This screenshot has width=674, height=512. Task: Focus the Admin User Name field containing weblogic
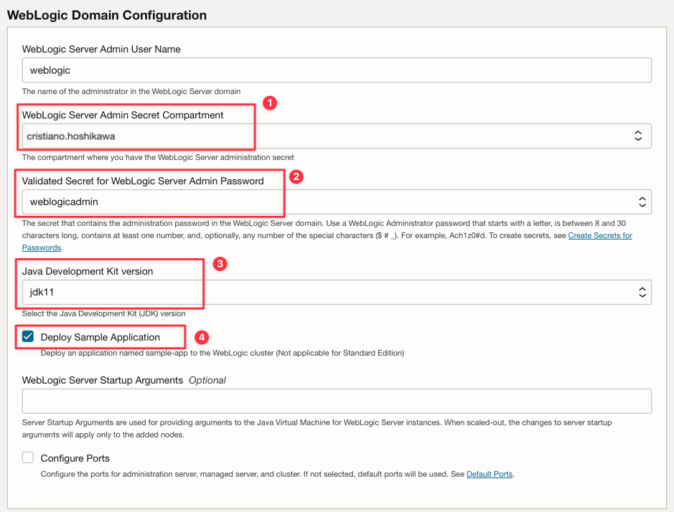click(x=336, y=70)
